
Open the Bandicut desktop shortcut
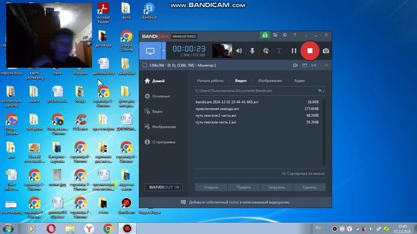point(149,11)
